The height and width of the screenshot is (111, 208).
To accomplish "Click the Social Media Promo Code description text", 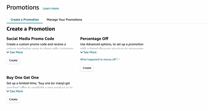I will pyautogui.click(x=36, y=44).
